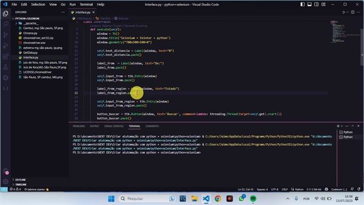Open Spotify from taskbar
Screen dimensions: 364x205
coord(253,199)
